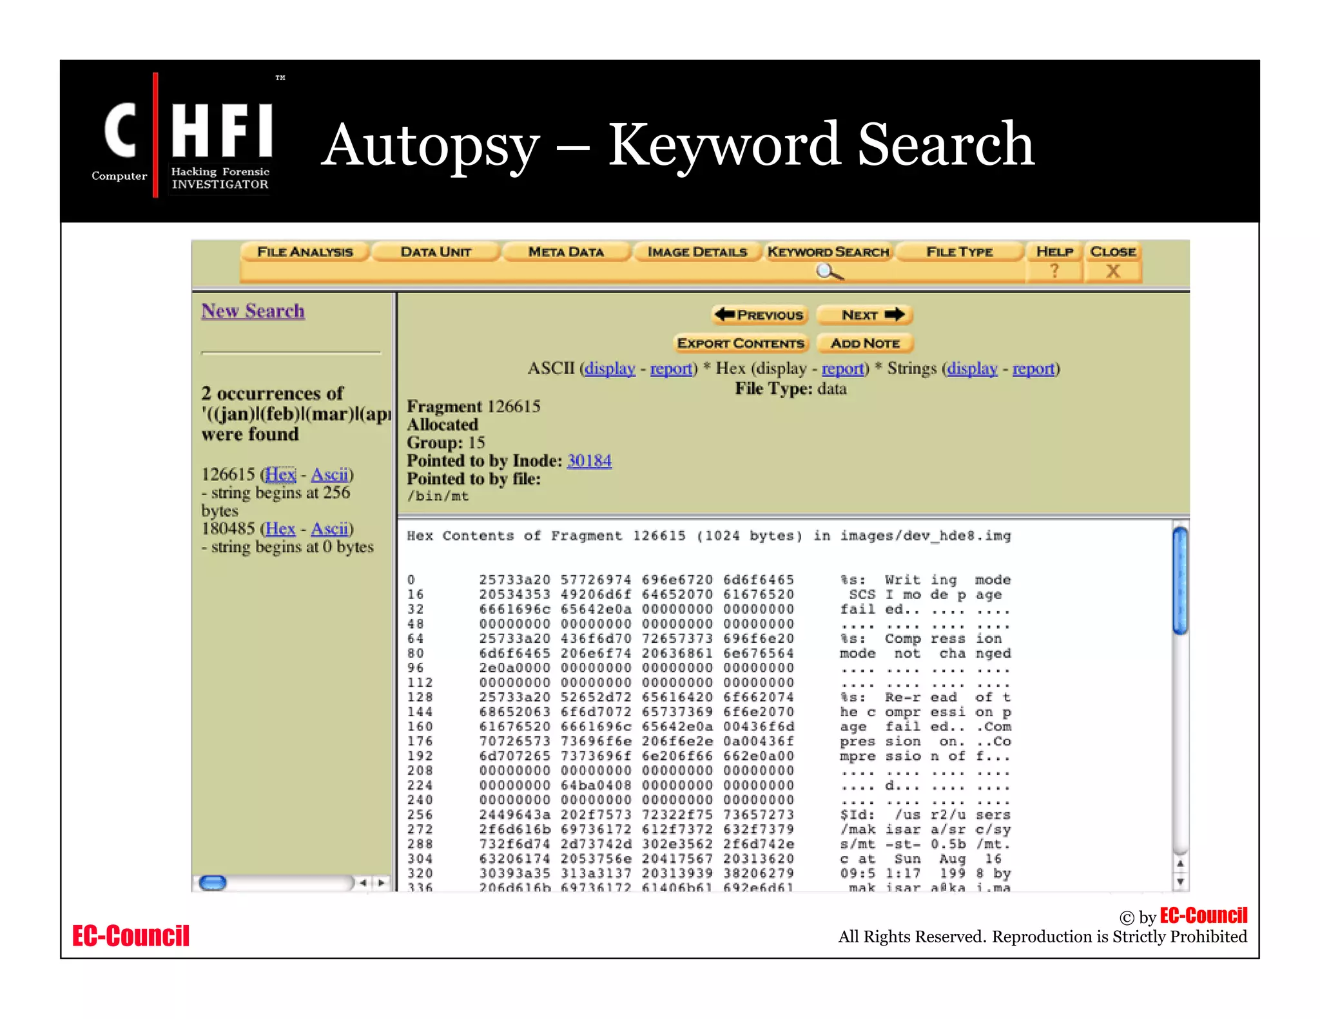This screenshot has width=1320, height=1019.
Task: Click the left panel scroll right arrow
Action: (x=382, y=882)
